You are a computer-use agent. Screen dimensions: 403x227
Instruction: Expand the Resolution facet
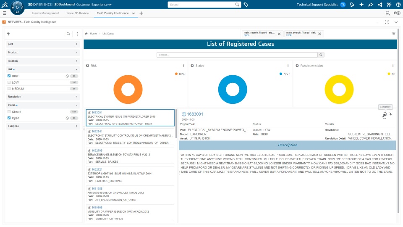43,97
